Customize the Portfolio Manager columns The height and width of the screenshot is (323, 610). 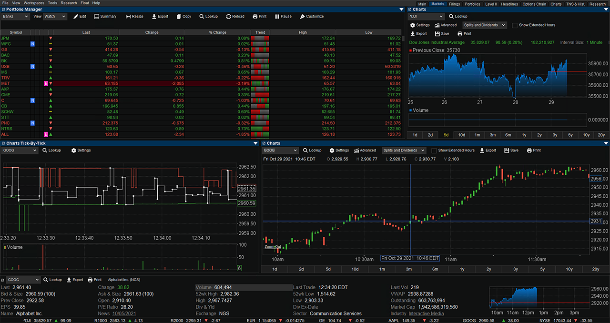[x=312, y=16]
